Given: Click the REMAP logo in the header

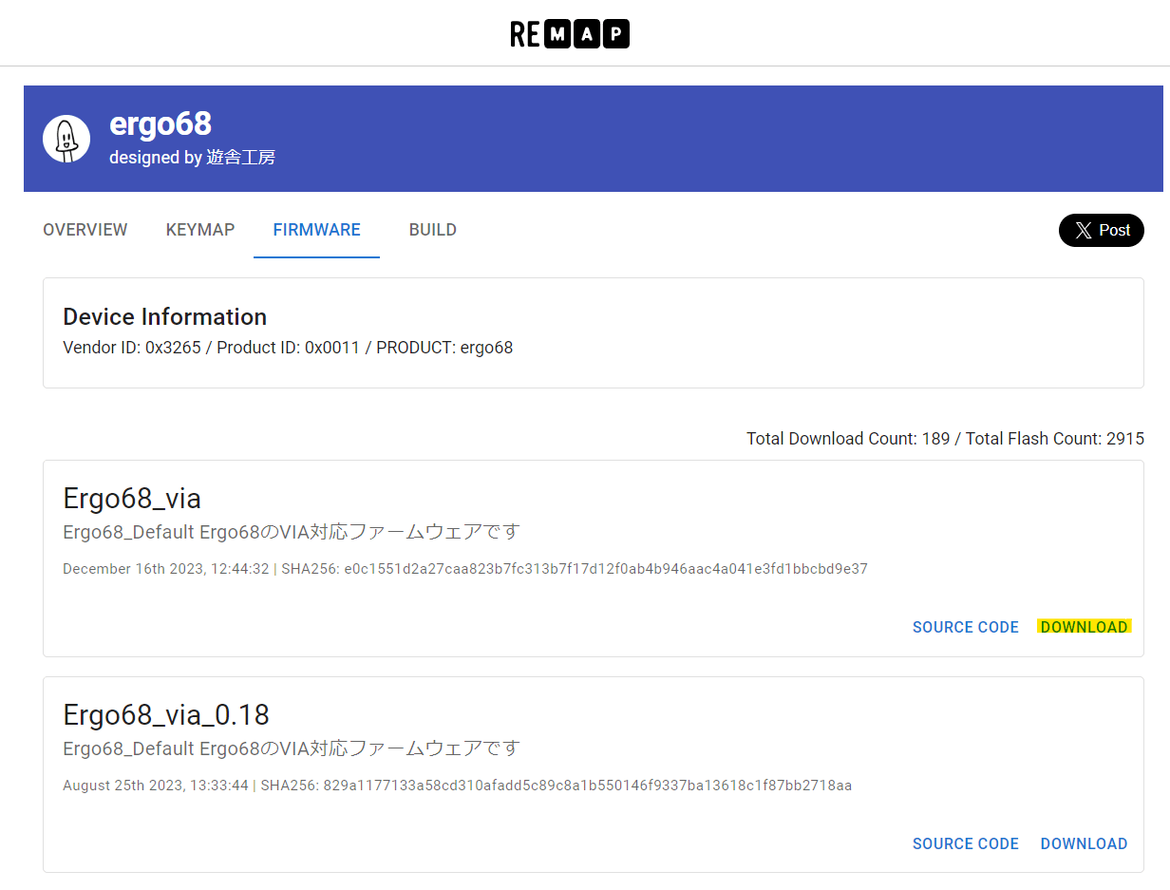Looking at the screenshot, I should pyautogui.click(x=570, y=34).
